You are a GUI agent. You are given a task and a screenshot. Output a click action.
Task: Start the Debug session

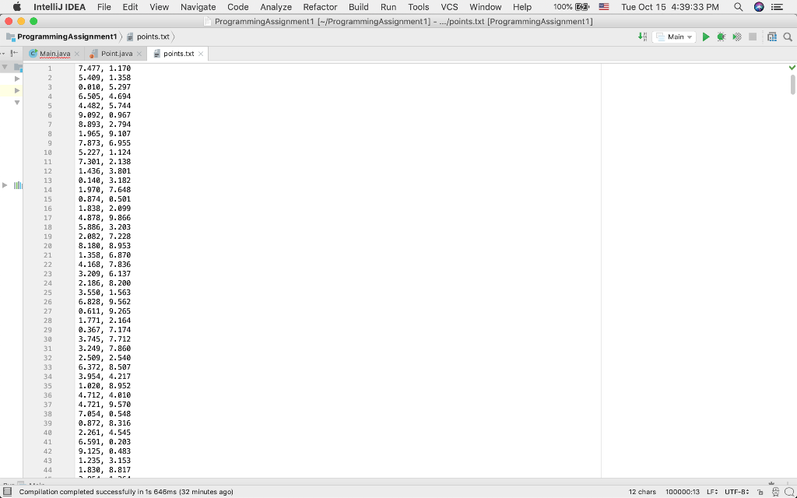coord(720,37)
